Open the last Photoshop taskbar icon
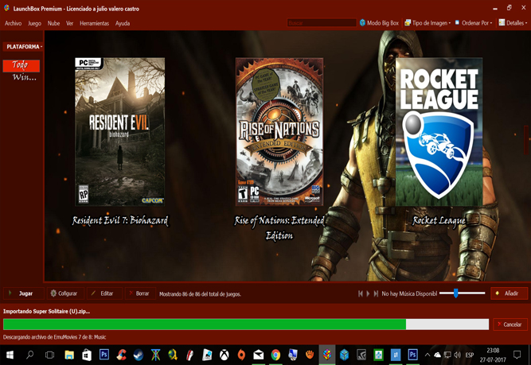The width and height of the screenshot is (531, 365). 413,355
